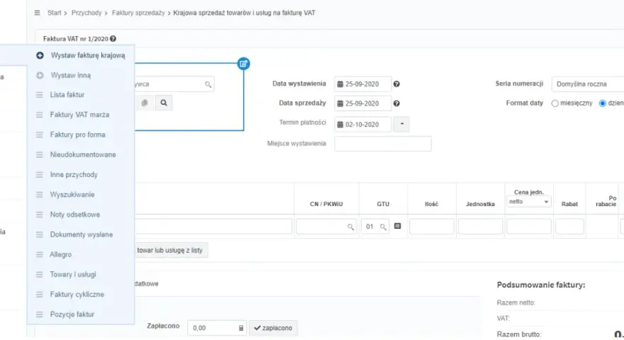Click the Miejsce wystawienia input field
Image resolution: width=624 pixels, height=340 pixels.
pyautogui.click(x=383, y=144)
